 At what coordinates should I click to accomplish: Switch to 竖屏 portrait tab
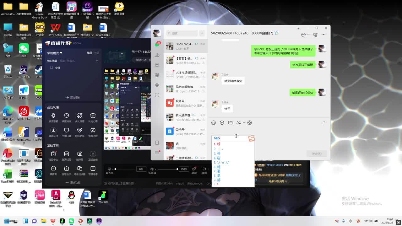tap(97, 53)
